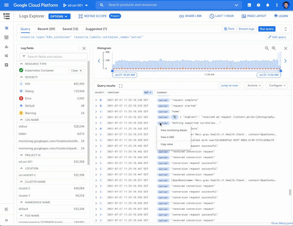Switch to the Recent (59) tab

(46, 29)
